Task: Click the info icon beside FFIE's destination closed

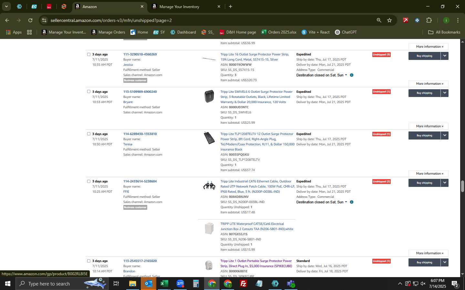Action: (352, 202)
